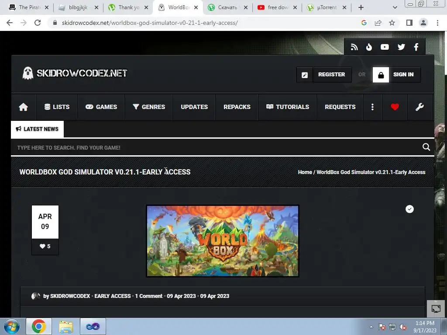Open the REPACKS menu item
The height and width of the screenshot is (335, 447).
tap(237, 107)
